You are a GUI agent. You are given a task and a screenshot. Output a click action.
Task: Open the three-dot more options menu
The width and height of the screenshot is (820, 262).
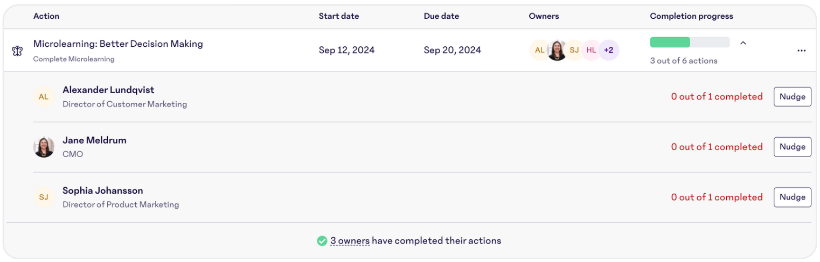pos(802,51)
